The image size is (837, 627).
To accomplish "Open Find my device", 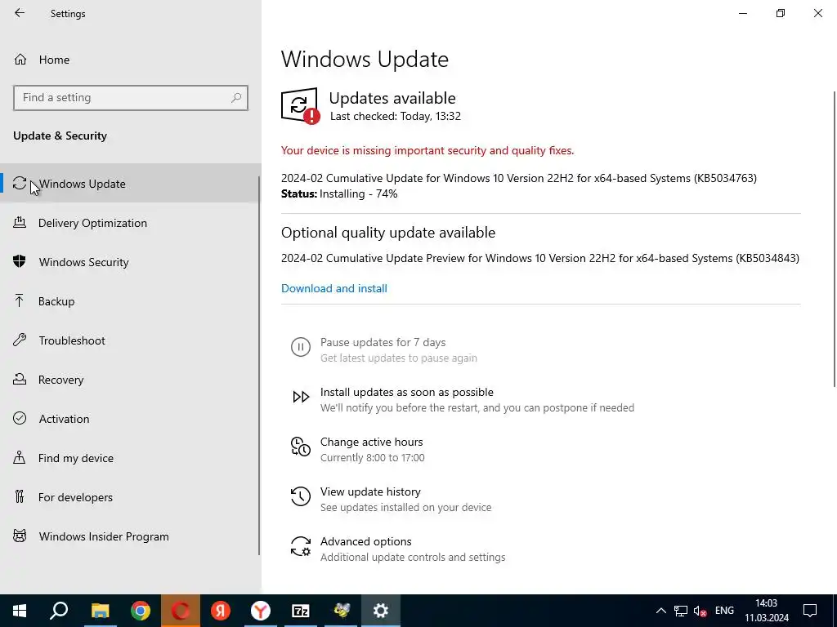I will 131,458.
